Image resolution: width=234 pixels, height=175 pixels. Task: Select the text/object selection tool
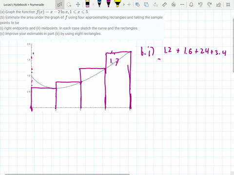coord(59,4)
